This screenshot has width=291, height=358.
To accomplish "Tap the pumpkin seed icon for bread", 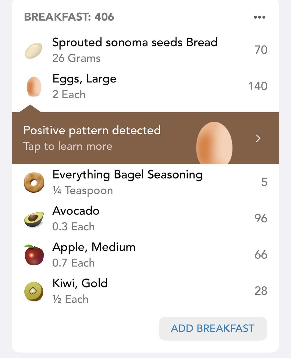I will click(34, 51).
